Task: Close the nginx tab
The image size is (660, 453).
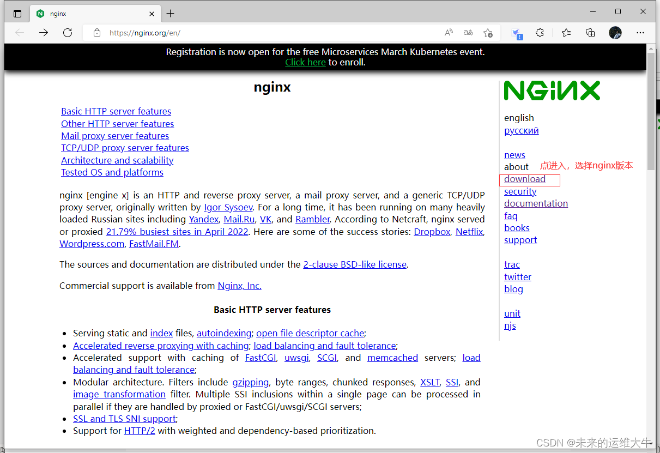Action: [152, 14]
